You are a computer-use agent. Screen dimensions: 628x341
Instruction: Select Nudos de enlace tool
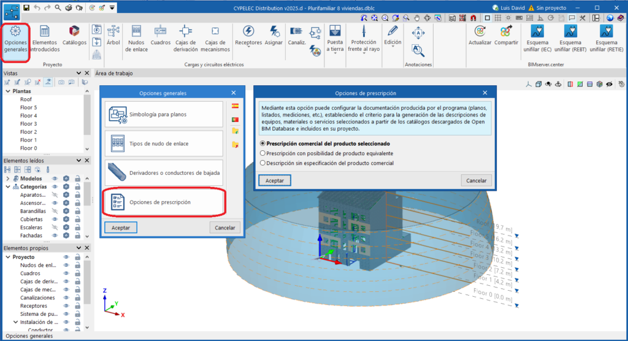point(136,39)
